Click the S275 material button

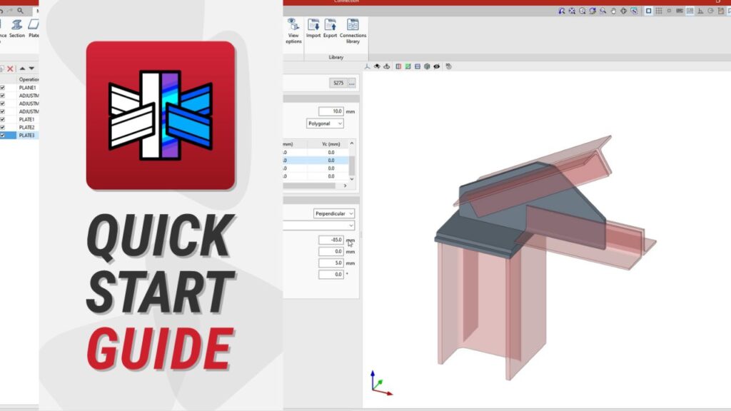tap(337, 83)
